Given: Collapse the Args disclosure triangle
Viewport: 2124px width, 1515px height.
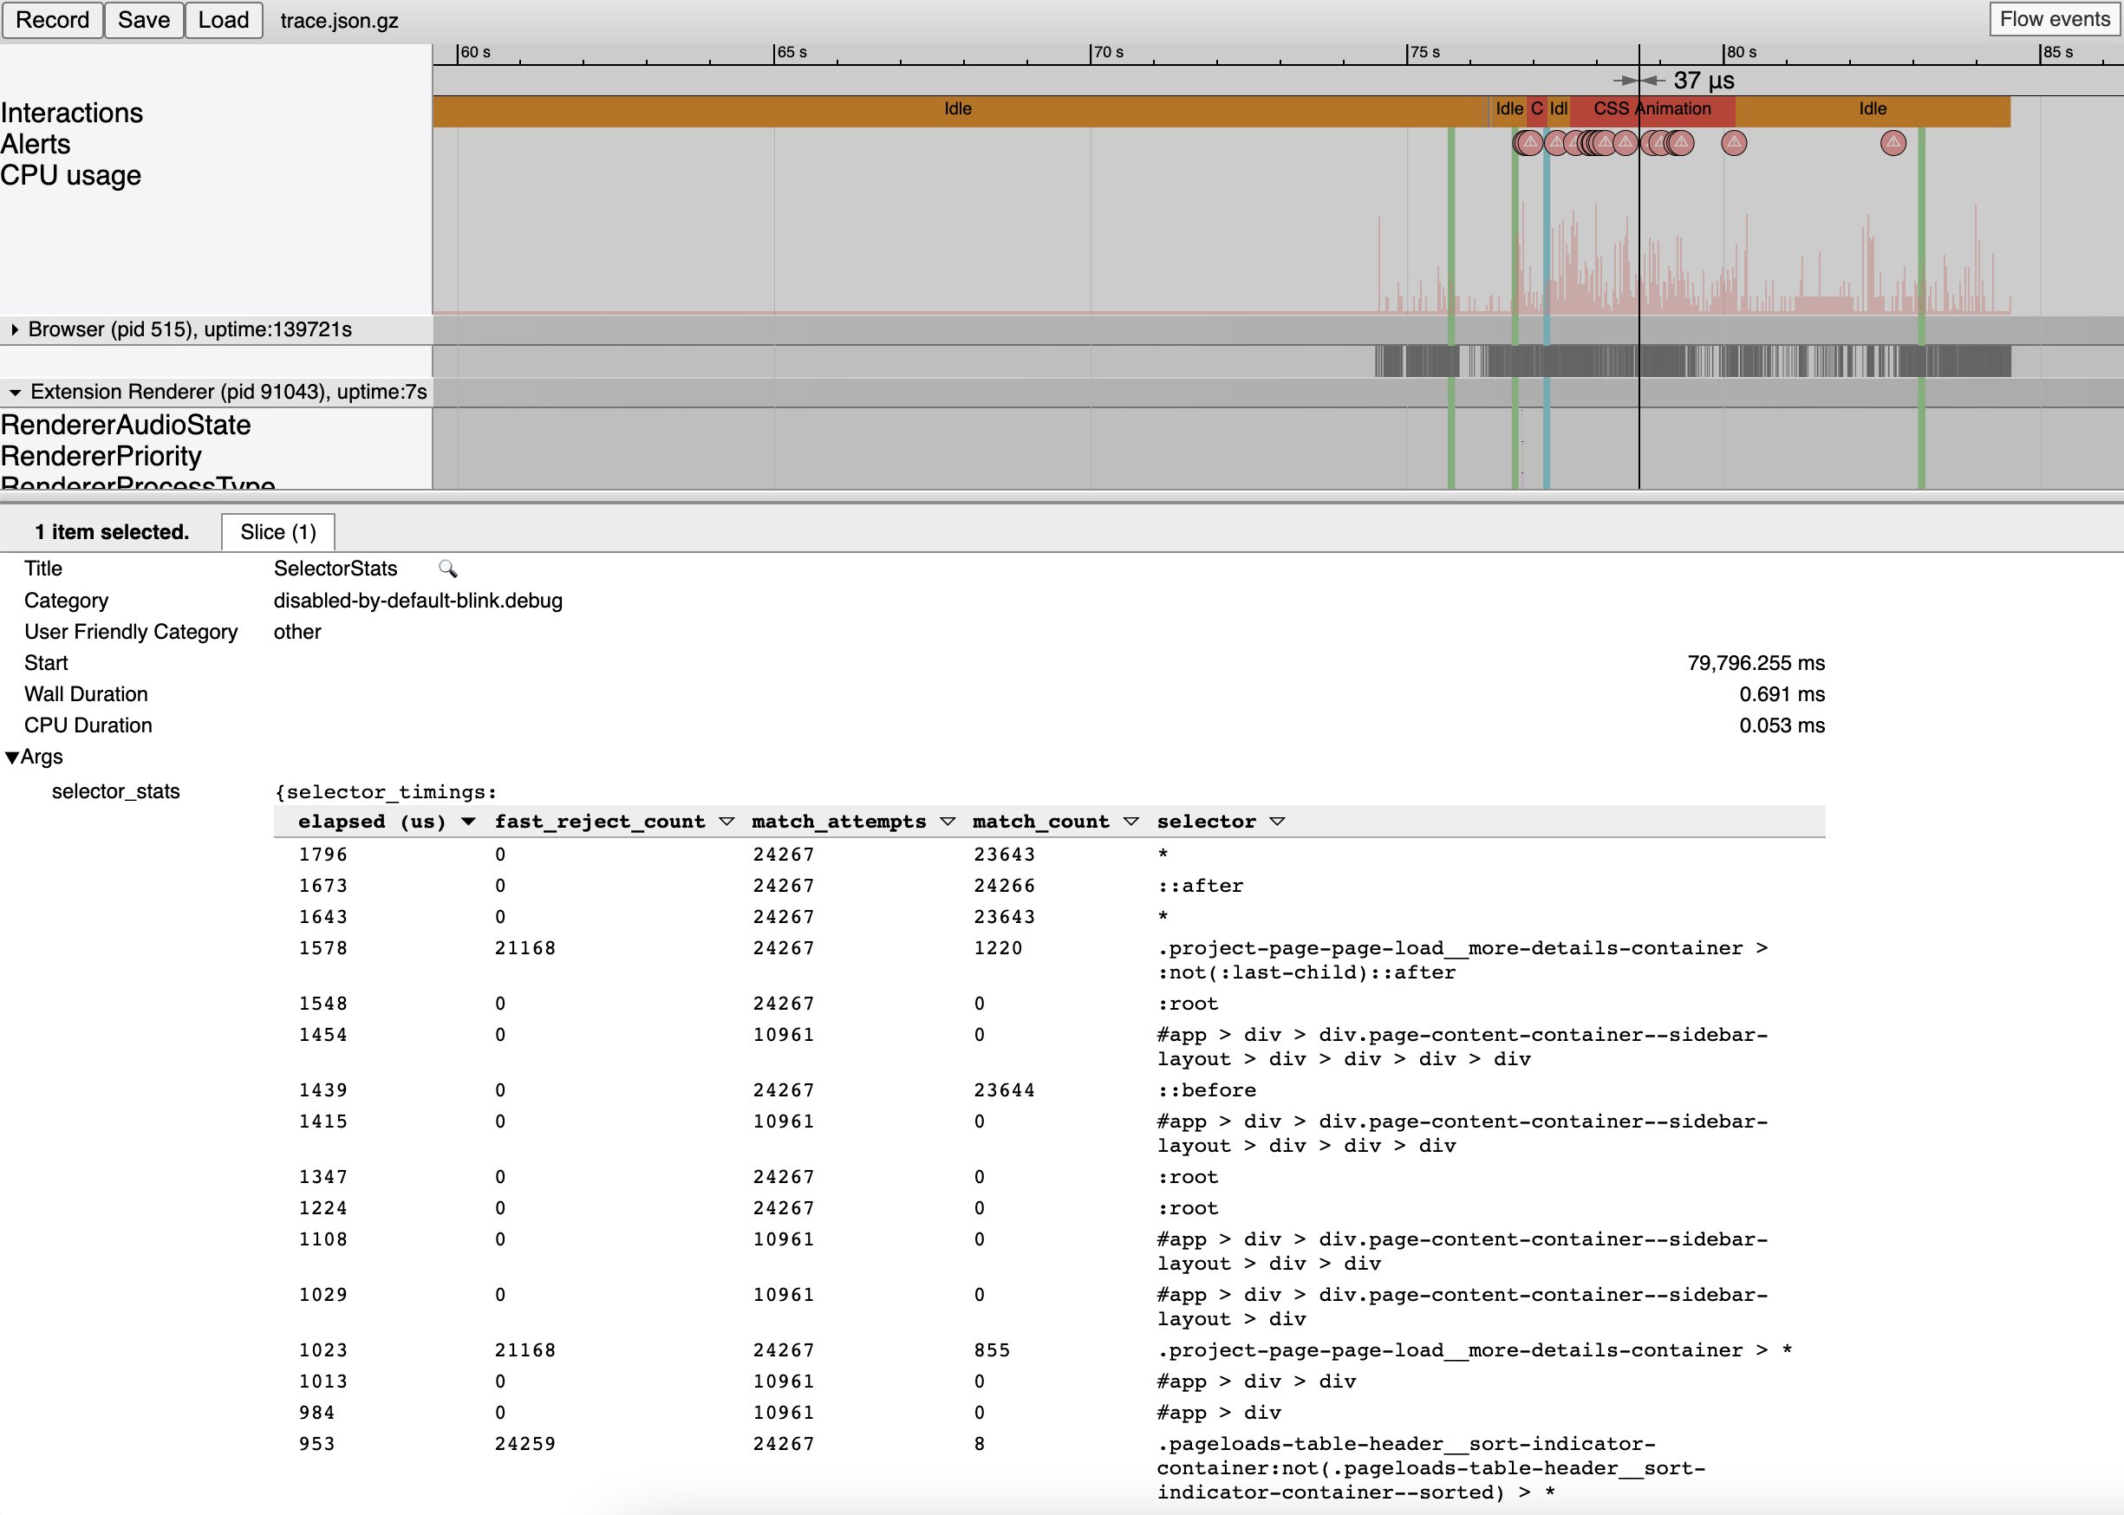Looking at the screenshot, I should pos(12,757).
